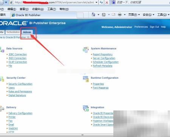Click the browser home icon
The height and width of the screenshot is (137, 170).
pyautogui.click(x=93, y=14)
